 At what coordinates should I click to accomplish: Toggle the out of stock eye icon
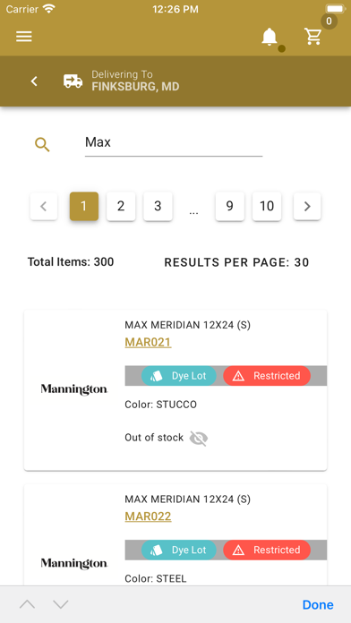pos(199,439)
